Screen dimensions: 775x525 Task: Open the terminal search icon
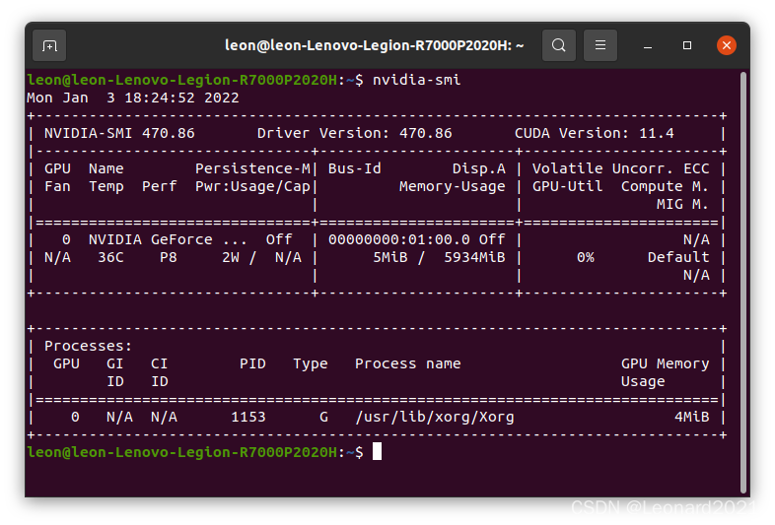point(558,45)
